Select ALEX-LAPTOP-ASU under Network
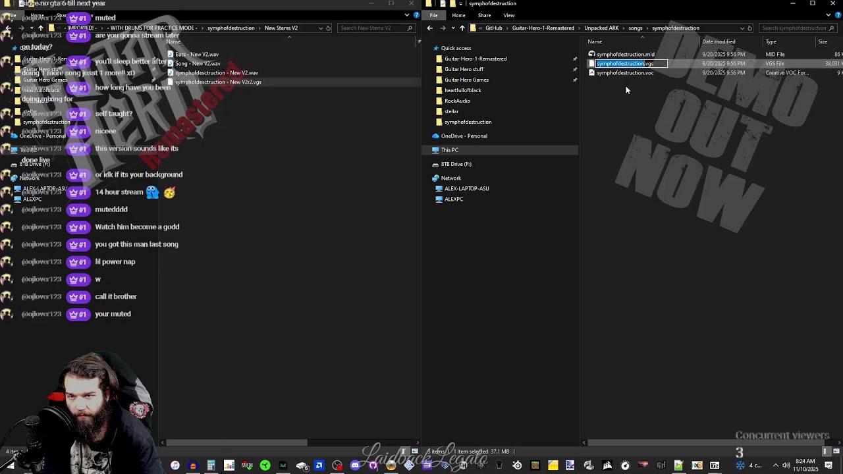 pos(466,189)
